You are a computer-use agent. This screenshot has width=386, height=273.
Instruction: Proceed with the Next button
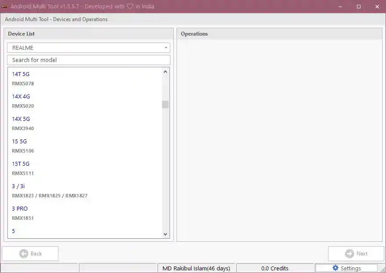pos(356,254)
